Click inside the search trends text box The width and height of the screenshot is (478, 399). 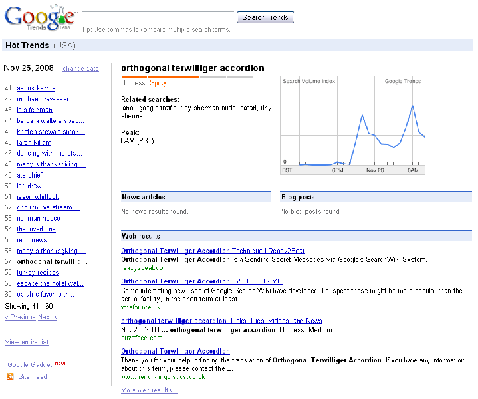point(158,17)
